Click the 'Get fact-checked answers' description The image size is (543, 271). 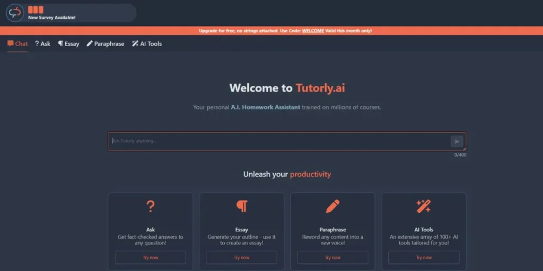tap(150, 240)
